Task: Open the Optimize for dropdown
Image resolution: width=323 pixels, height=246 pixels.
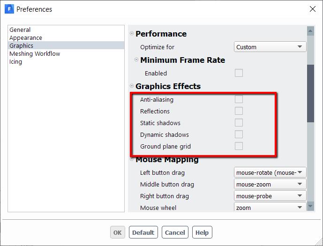Action: [x=270, y=47]
